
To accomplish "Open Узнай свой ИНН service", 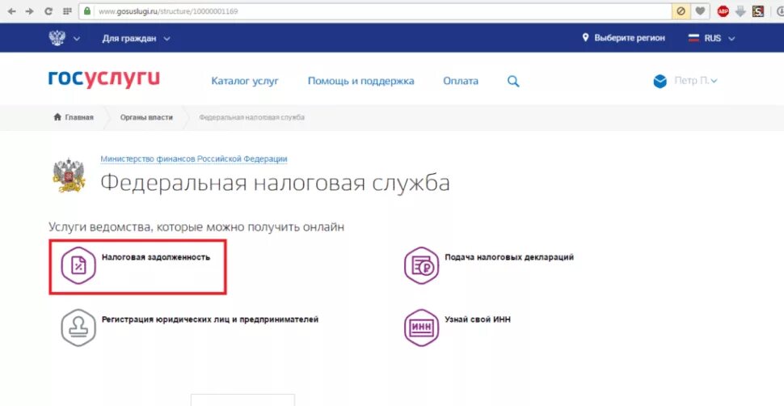I will point(478,319).
